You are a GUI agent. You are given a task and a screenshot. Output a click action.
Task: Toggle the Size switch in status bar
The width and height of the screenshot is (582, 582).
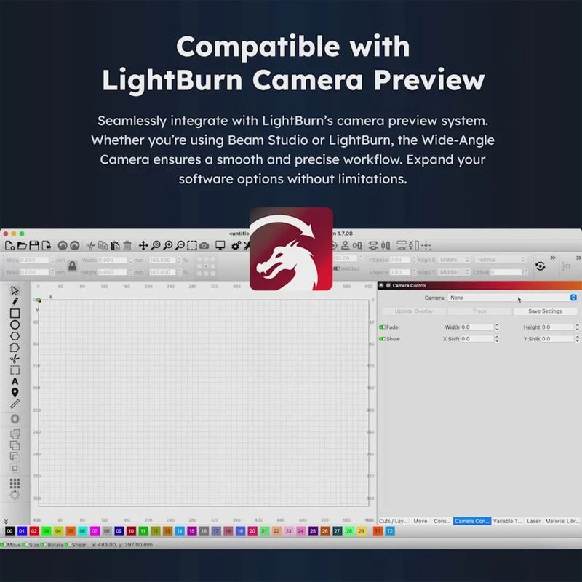[x=25, y=544]
